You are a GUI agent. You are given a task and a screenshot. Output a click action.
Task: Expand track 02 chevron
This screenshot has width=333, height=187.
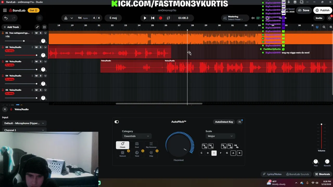(x=45, y=47)
